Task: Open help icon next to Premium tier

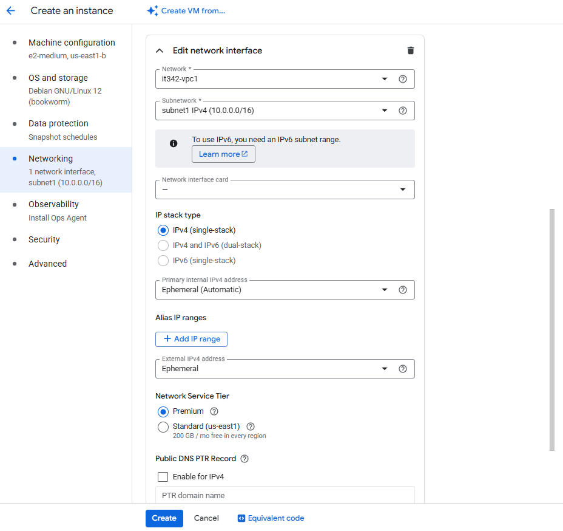Action: tap(214, 411)
